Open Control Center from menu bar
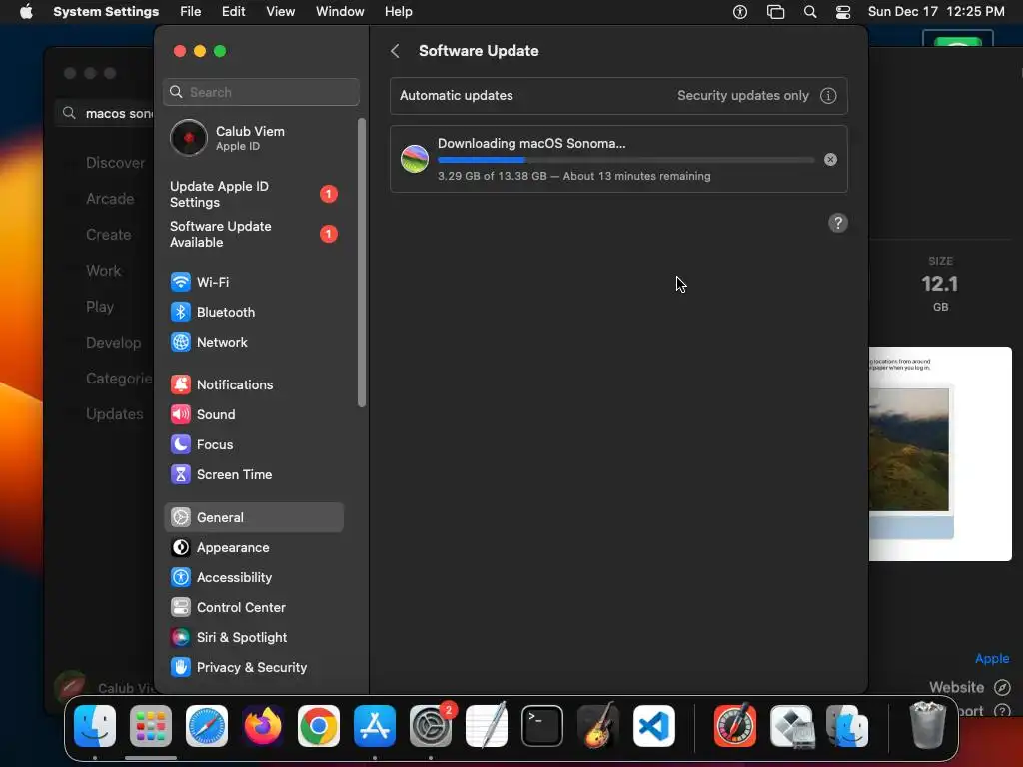 (x=843, y=12)
